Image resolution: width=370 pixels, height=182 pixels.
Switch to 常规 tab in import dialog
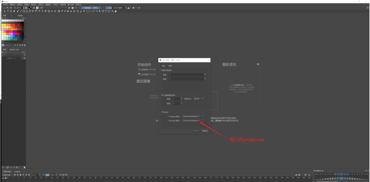(163, 66)
